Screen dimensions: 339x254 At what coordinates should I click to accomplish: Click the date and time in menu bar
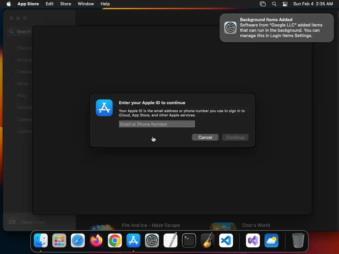(x=313, y=4)
